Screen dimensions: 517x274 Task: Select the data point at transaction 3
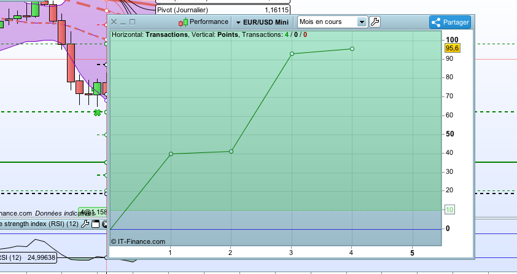[x=292, y=53]
